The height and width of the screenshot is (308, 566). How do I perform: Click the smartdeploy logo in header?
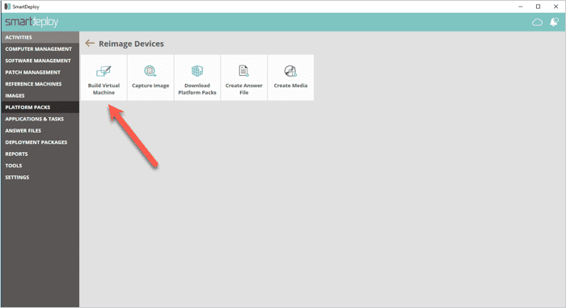[32, 22]
